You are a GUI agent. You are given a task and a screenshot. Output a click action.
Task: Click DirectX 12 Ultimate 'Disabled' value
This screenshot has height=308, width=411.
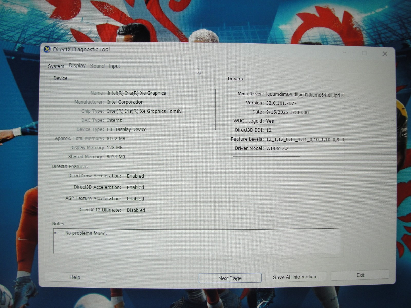pyautogui.click(x=136, y=210)
